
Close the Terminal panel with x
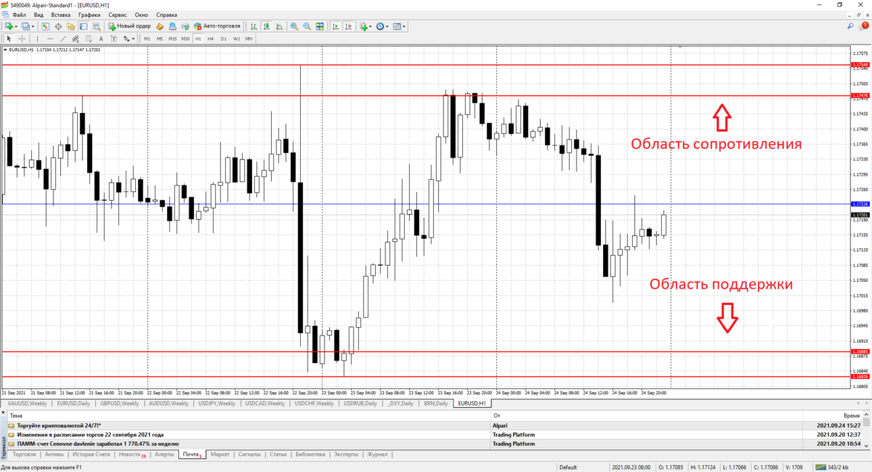pos(3,412)
